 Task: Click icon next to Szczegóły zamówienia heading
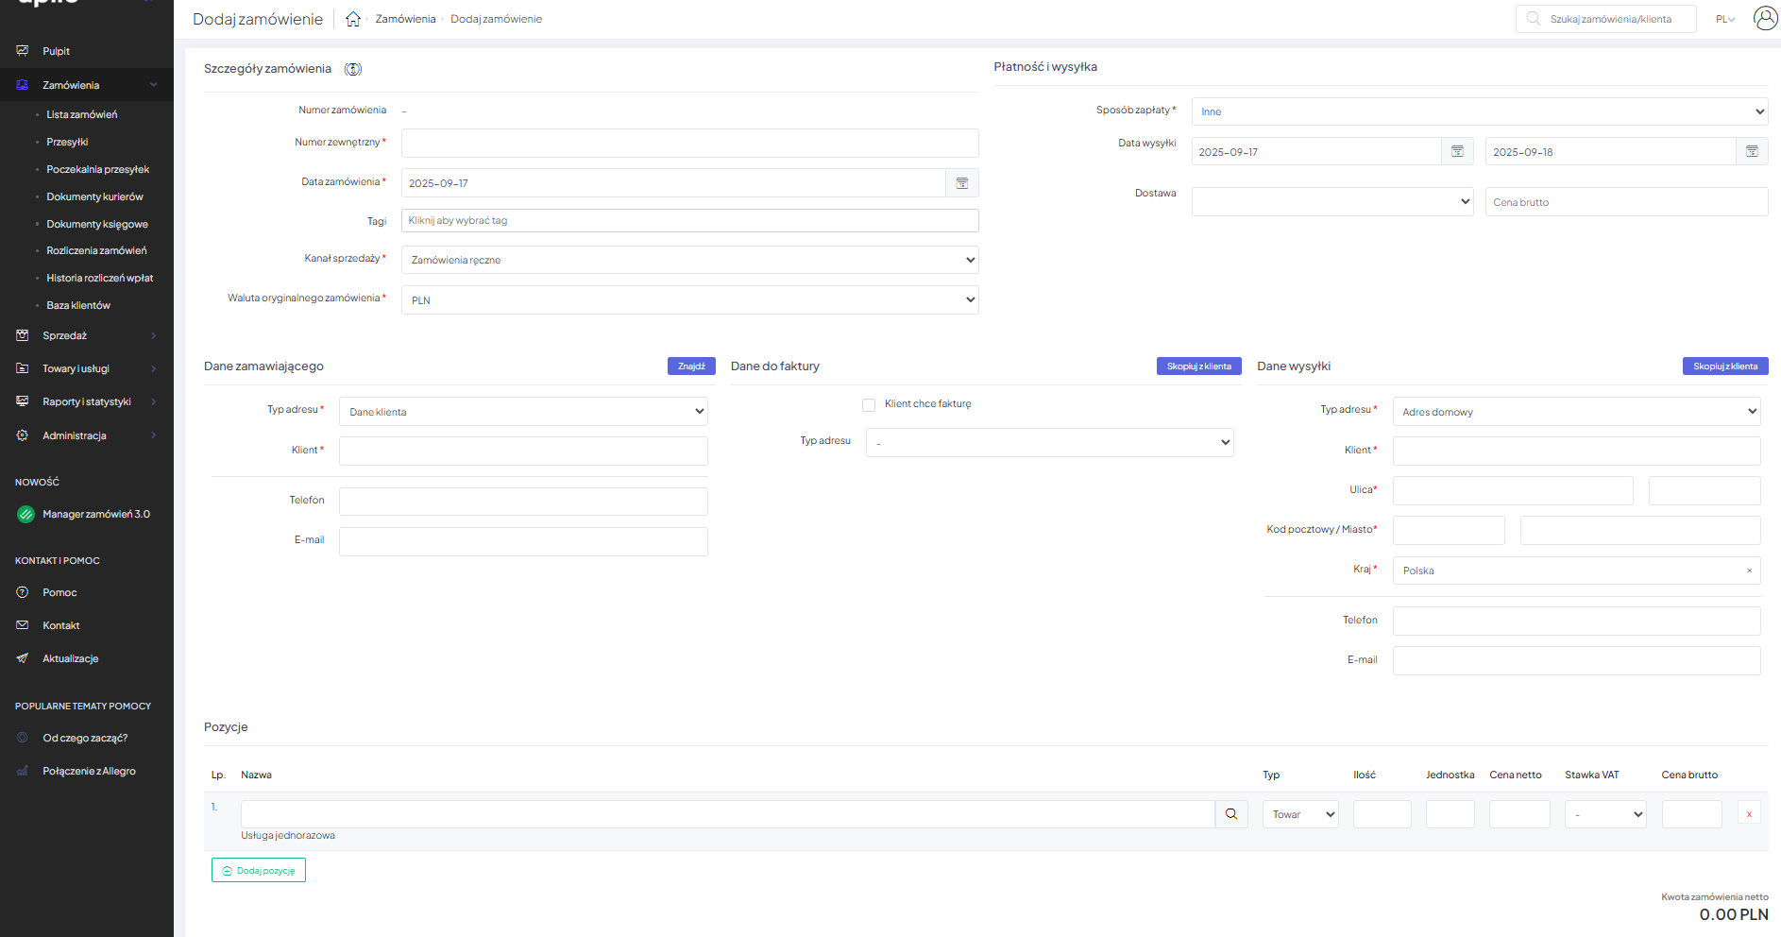pos(353,69)
